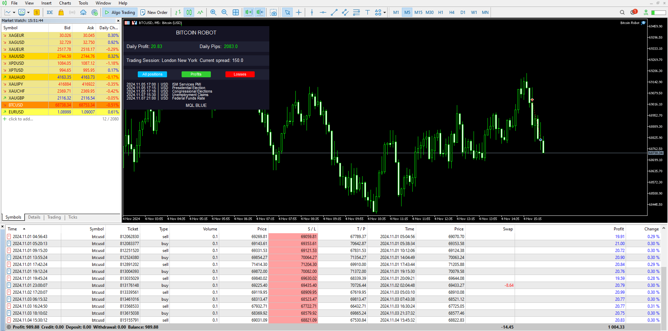Select the EURUSD row in Market Watch
The image size is (668, 331).
(61, 112)
